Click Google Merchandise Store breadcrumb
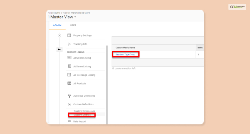Screen dimensions: 250x134 click(x=77, y=13)
